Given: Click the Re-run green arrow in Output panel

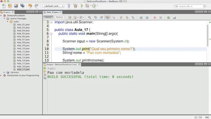Looking at the screenshot, I should coord(45,68).
